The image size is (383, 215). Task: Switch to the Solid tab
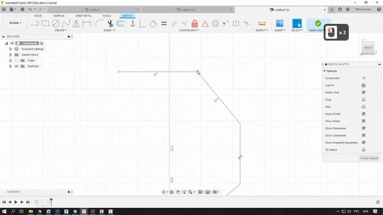(38, 16)
